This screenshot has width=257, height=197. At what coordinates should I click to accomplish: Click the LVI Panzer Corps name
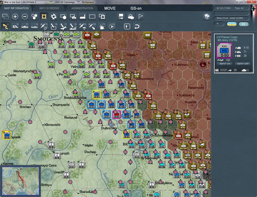[227, 37]
